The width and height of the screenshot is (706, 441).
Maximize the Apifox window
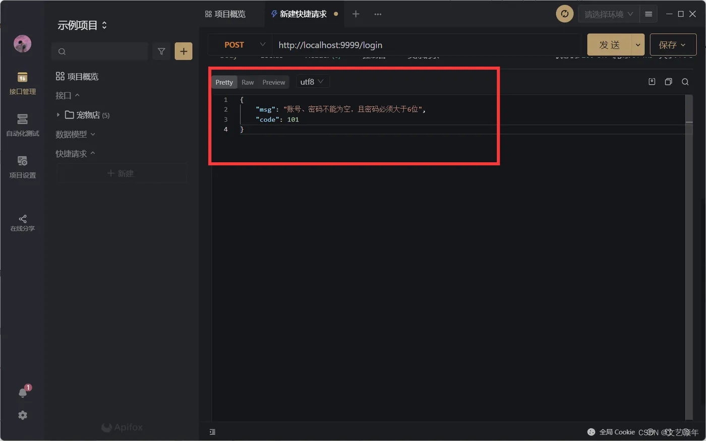pos(681,14)
